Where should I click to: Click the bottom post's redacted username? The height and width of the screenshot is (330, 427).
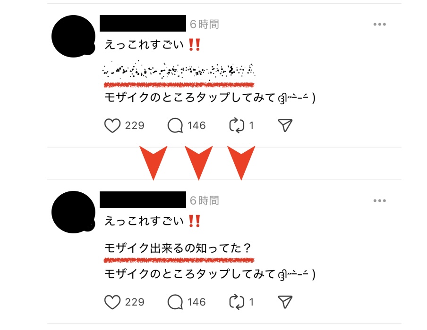click(x=143, y=199)
